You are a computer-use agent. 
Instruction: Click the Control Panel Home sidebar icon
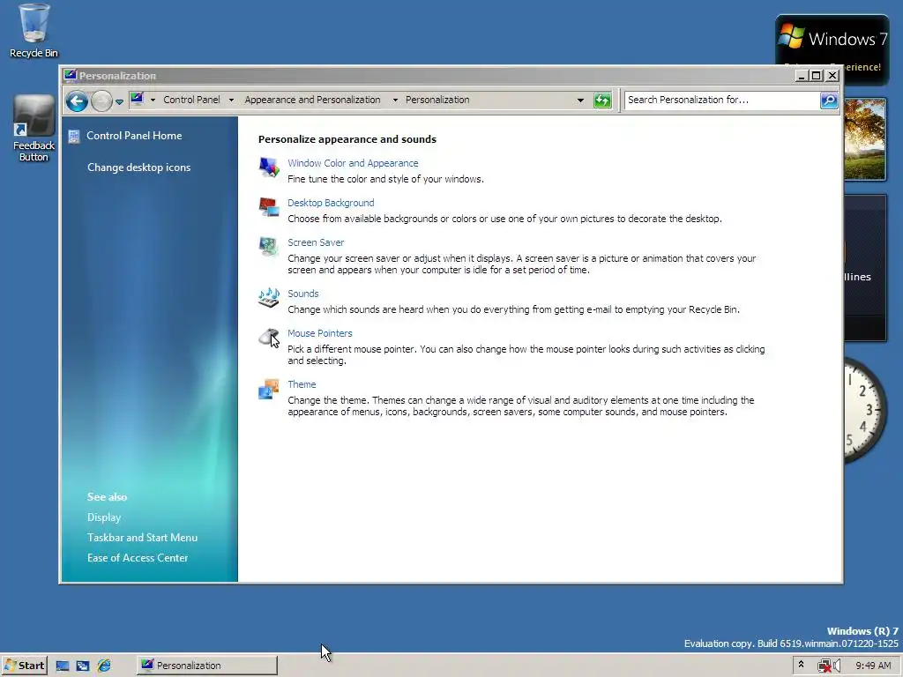(74, 137)
